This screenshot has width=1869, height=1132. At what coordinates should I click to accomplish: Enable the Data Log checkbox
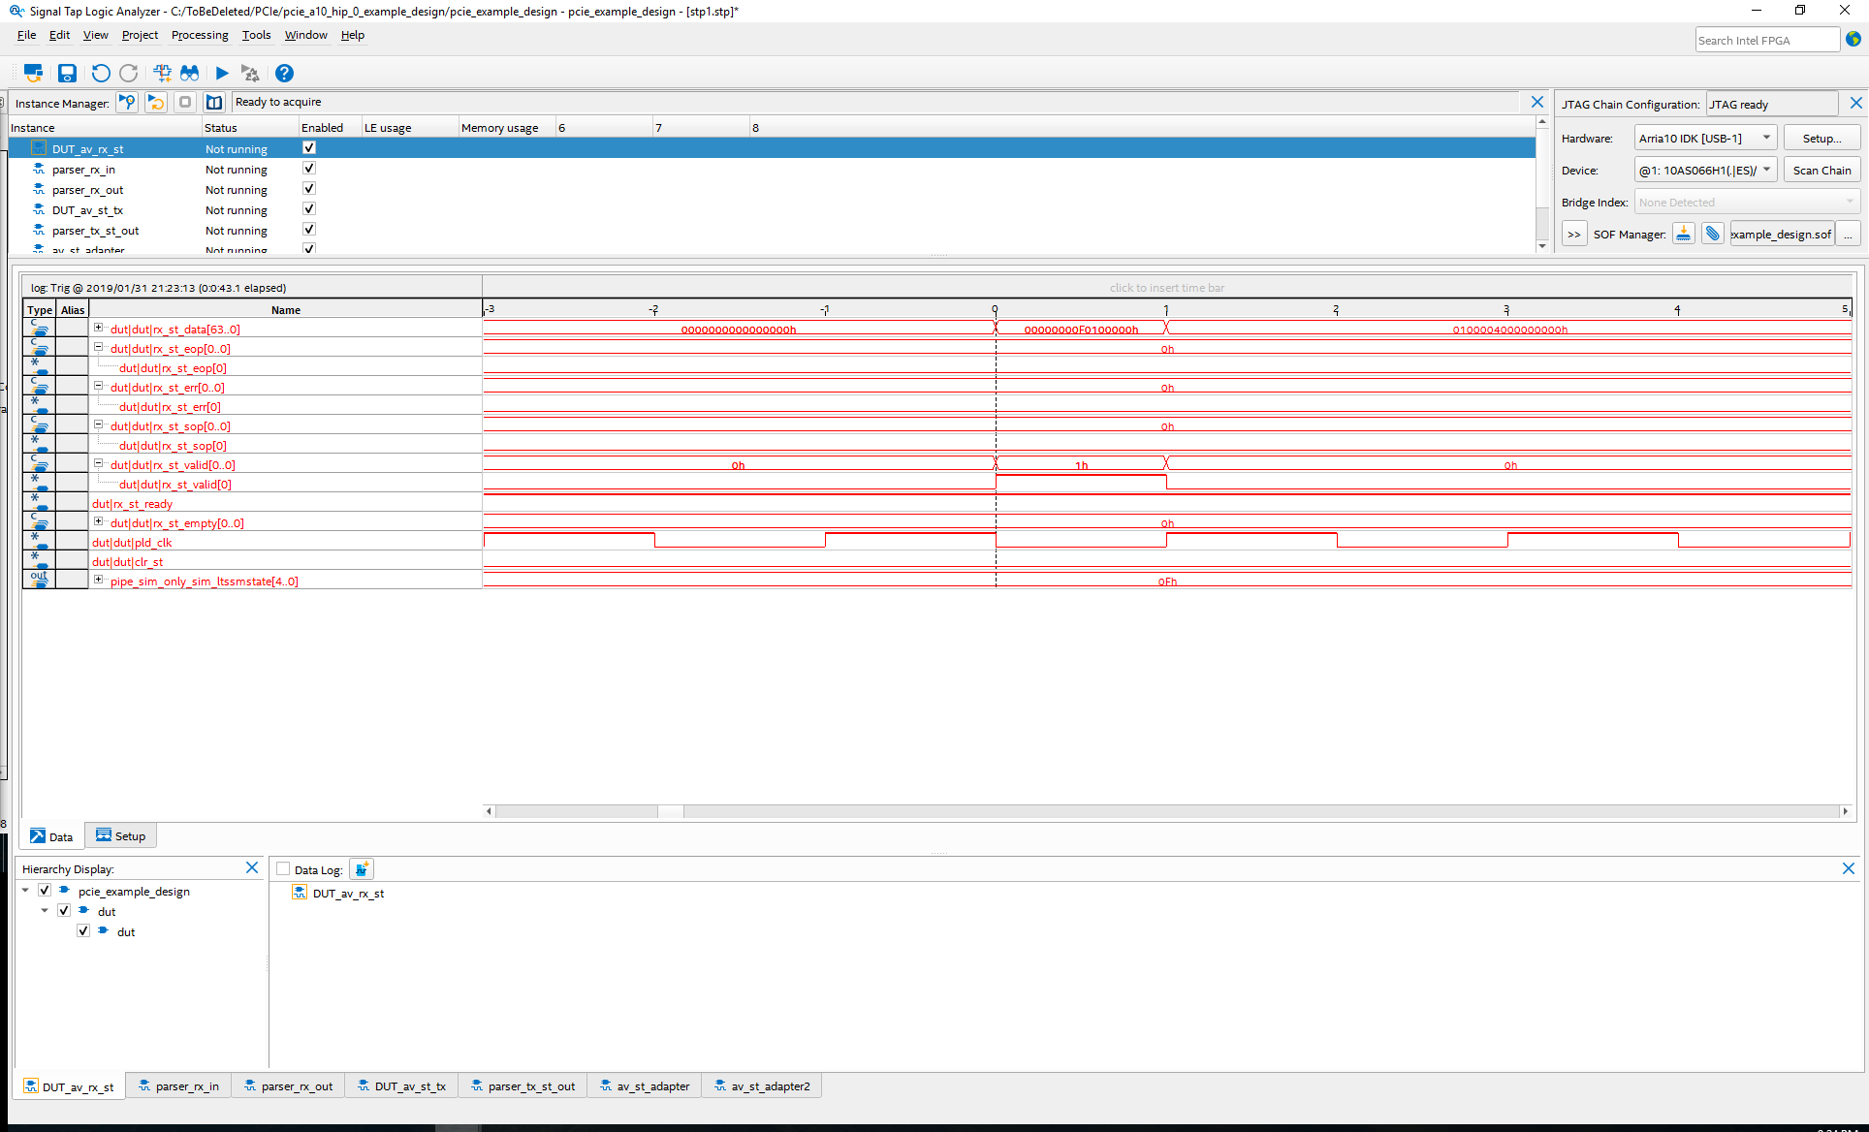(x=283, y=869)
